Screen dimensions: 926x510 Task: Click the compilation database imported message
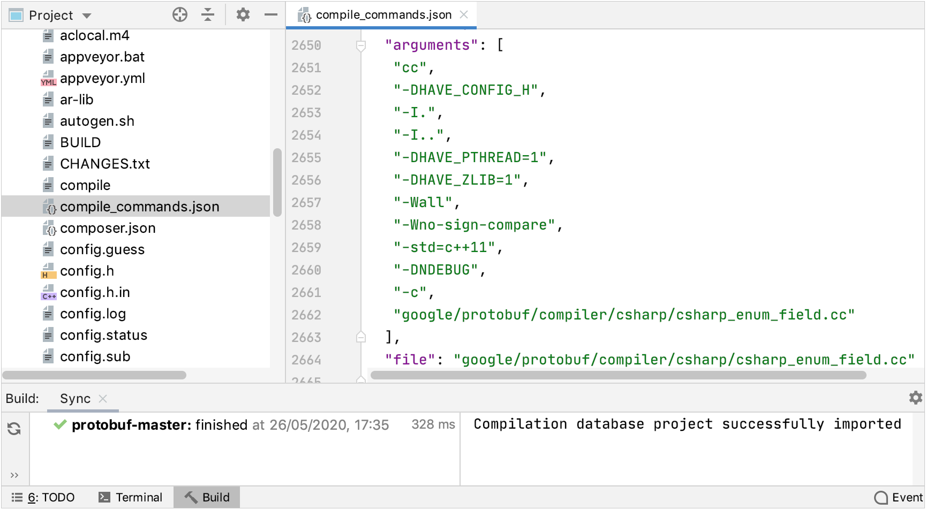pos(688,424)
